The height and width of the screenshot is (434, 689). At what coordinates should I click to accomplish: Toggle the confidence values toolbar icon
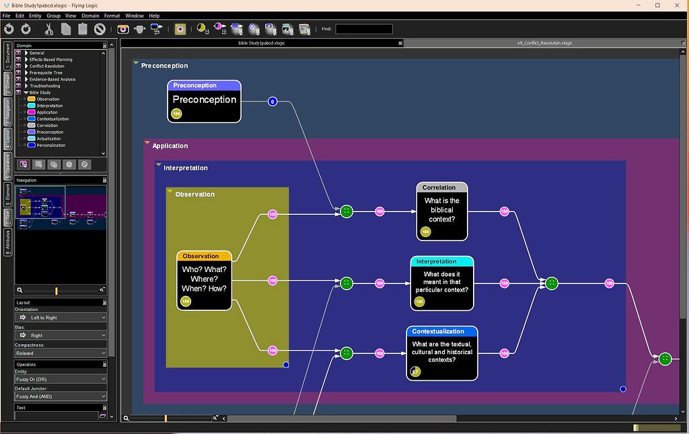click(x=203, y=29)
